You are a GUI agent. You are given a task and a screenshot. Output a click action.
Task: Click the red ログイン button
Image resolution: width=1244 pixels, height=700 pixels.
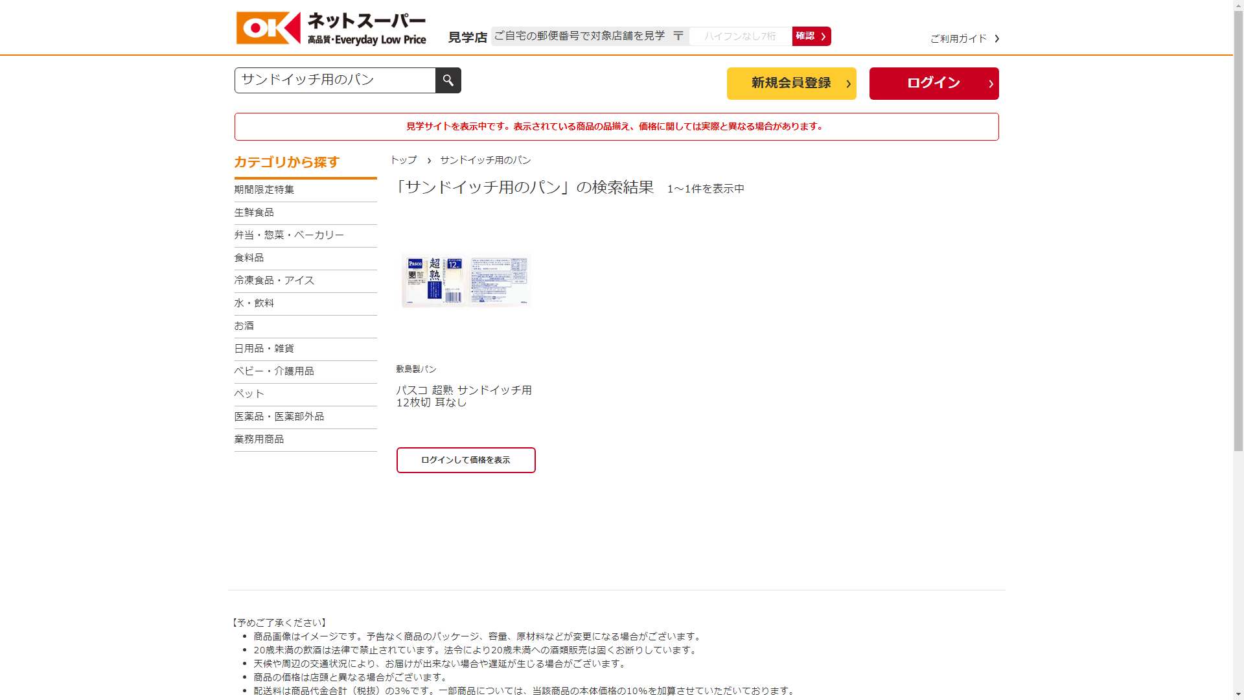coord(934,84)
